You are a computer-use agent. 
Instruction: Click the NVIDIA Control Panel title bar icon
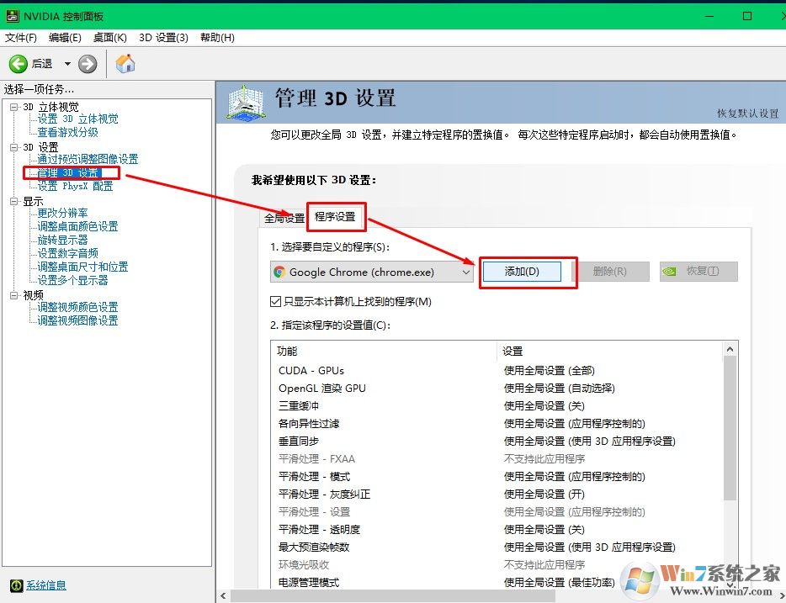(12, 16)
